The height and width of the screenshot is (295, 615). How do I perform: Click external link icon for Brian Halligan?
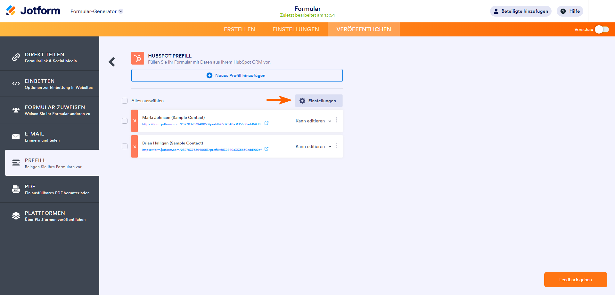tap(266, 149)
